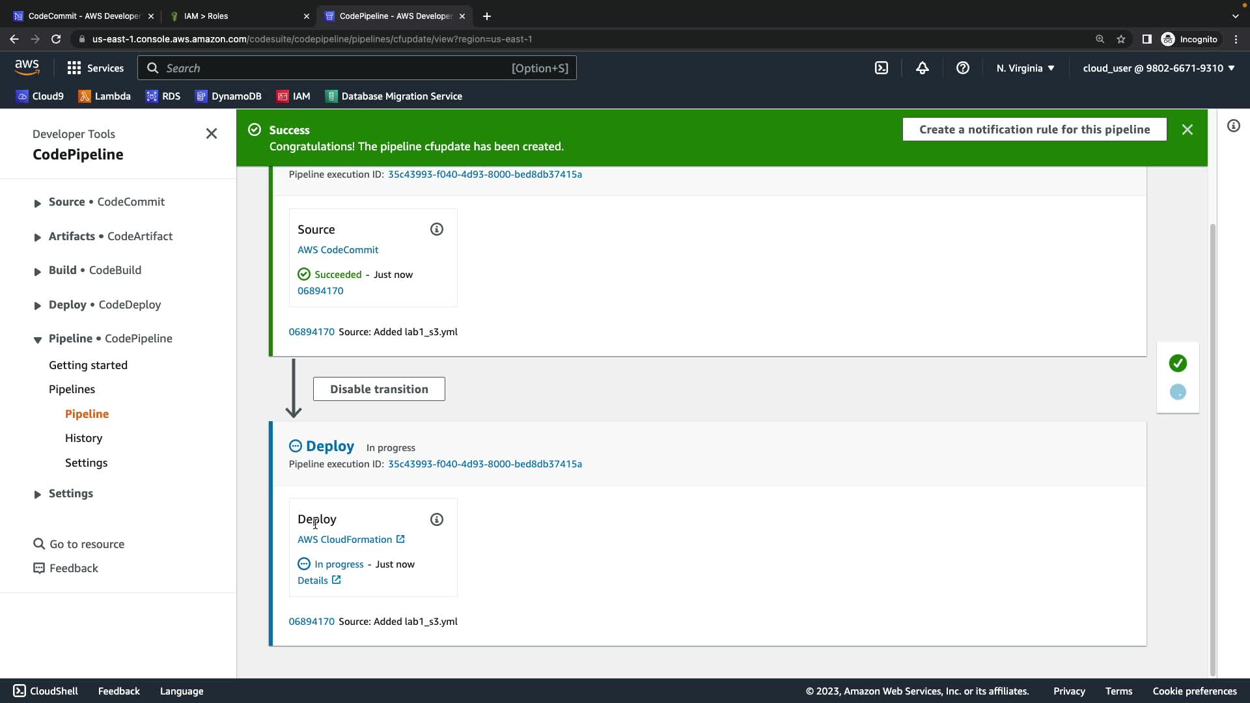Click the Source action info icon
1250x703 pixels.
coord(436,229)
